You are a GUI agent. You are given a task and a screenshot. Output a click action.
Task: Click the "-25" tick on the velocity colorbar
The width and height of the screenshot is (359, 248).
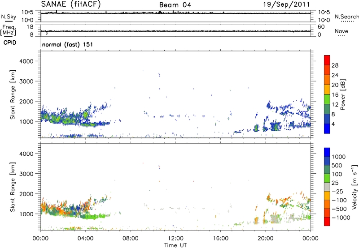click(337, 192)
